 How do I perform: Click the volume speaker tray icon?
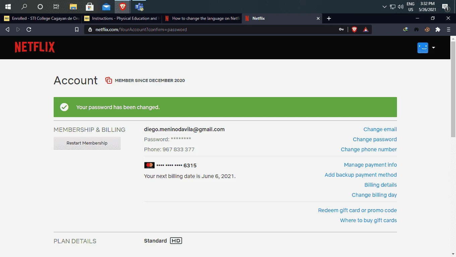click(401, 7)
